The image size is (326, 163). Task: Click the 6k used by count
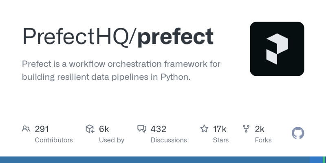[104, 129]
